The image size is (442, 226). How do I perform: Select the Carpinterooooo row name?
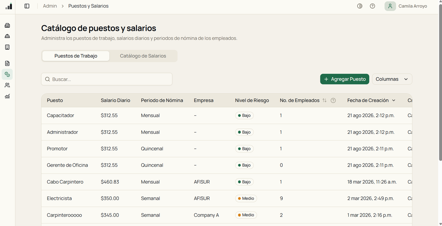(64, 215)
